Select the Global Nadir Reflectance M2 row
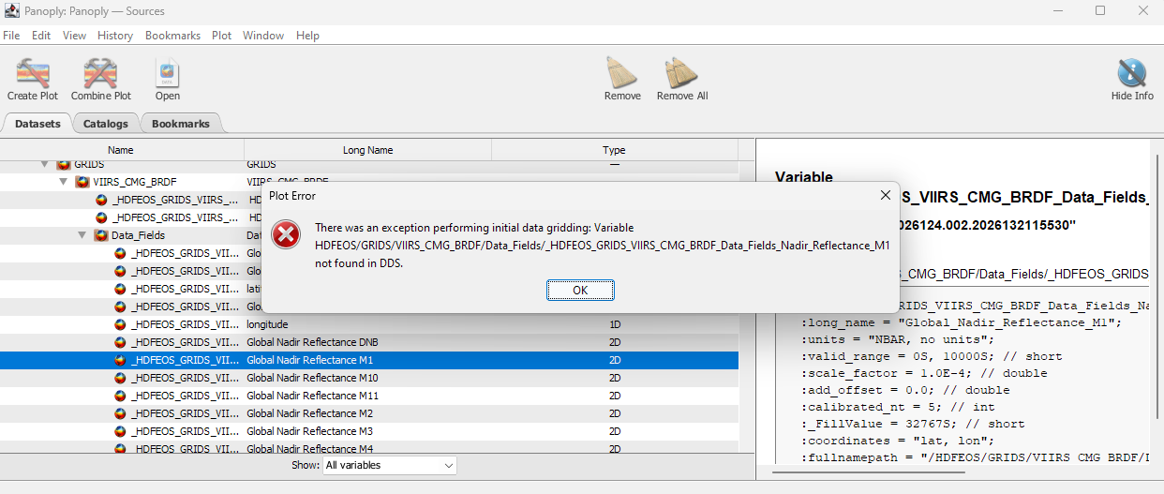Screen dimensions: 1164x494 pos(369,413)
